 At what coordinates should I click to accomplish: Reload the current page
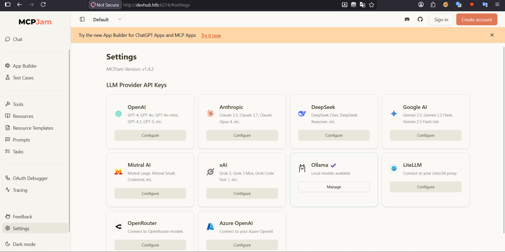tap(43, 5)
